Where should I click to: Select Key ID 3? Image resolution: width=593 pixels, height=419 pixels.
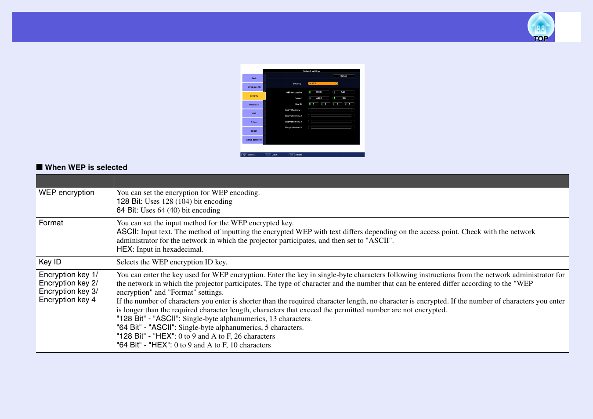337,104
